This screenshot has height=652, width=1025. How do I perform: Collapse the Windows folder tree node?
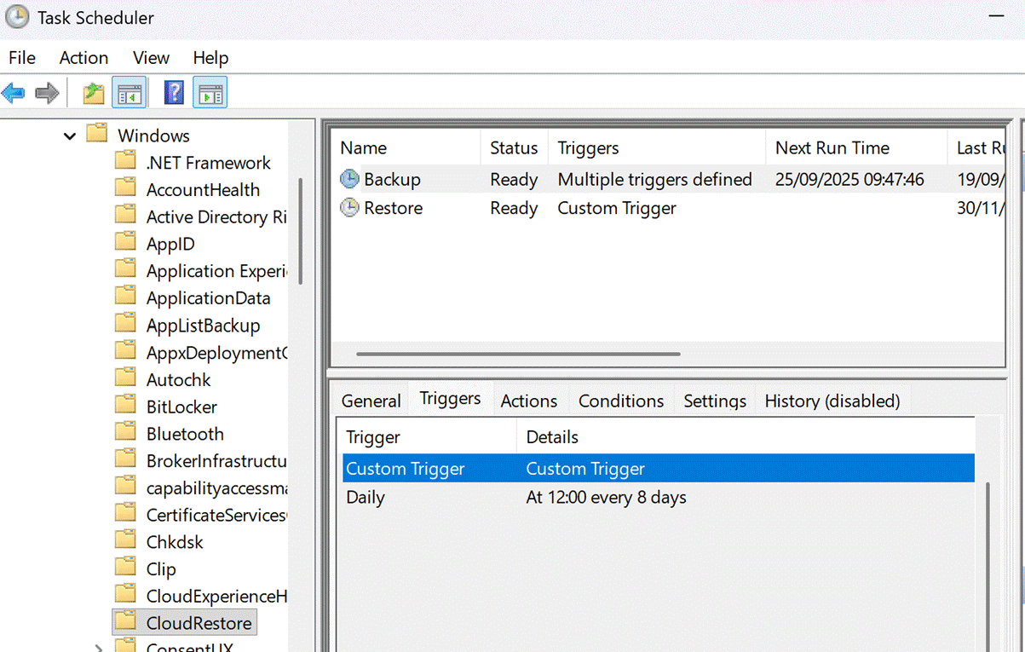pyautogui.click(x=70, y=136)
